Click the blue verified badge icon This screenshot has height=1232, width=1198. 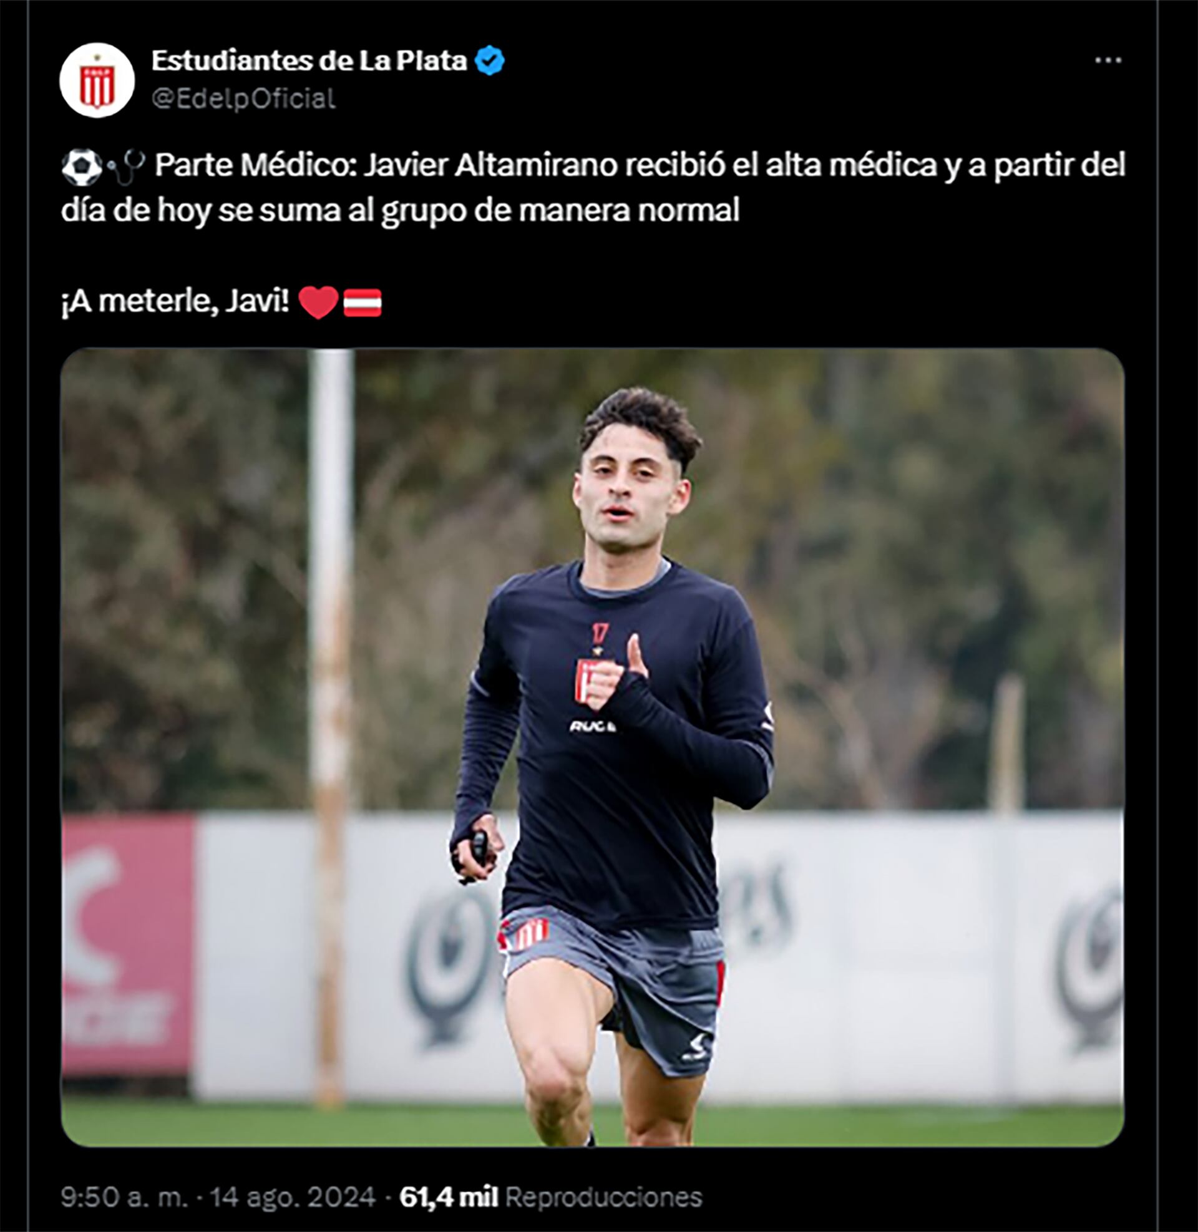pos(489,61)
